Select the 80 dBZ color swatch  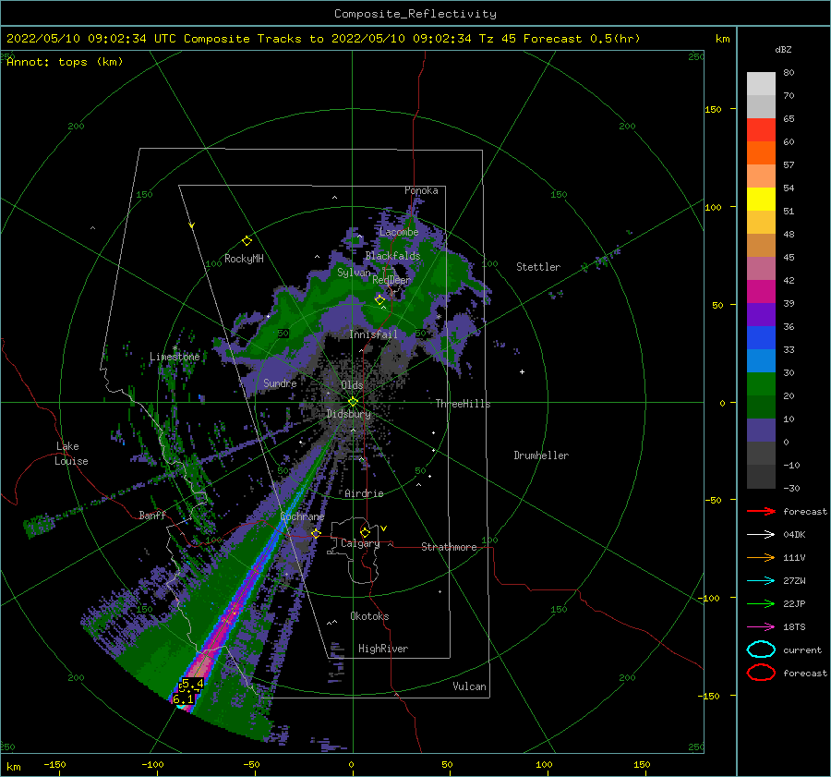(761, 83)
